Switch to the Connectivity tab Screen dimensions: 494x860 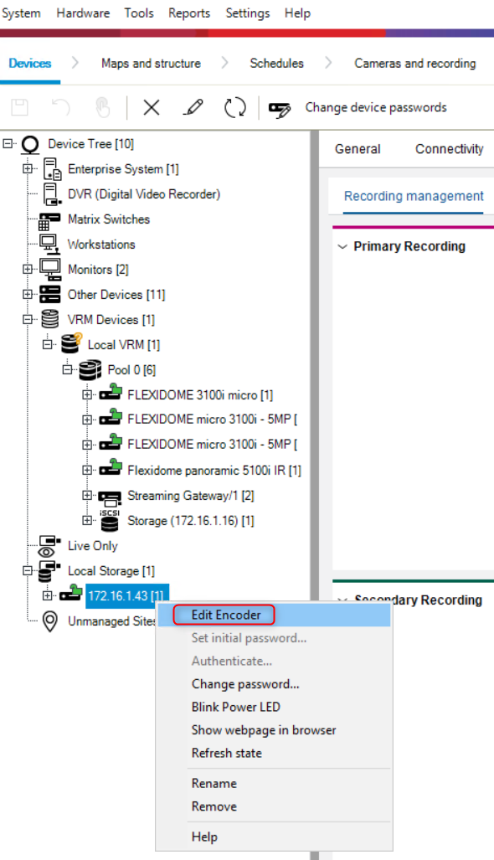[449, 149]
